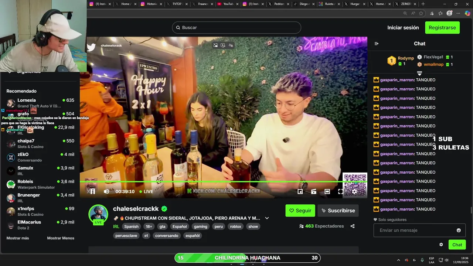The image size is (473, 266).
Task: Collapse the chat panel with arrow icon
Action: point(377,44)
